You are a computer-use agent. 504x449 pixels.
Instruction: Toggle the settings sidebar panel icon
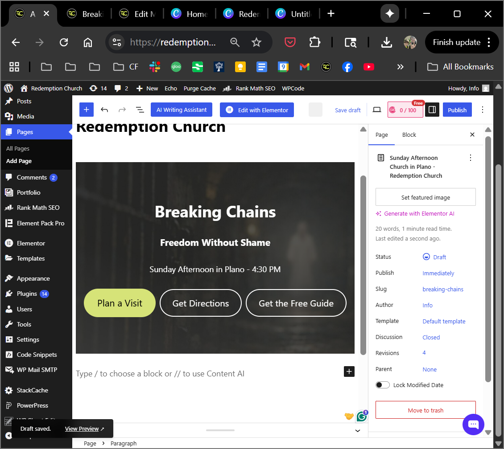(432, 110)
